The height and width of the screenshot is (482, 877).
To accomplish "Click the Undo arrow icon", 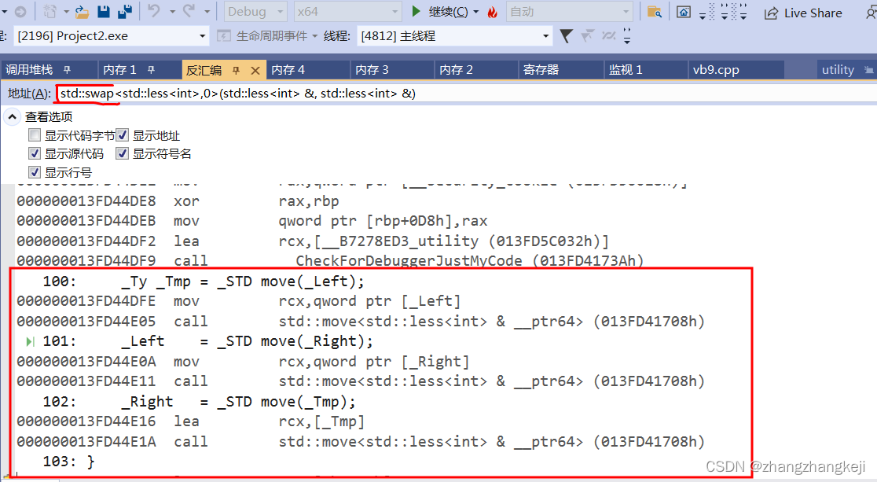I will pos(154,11).
